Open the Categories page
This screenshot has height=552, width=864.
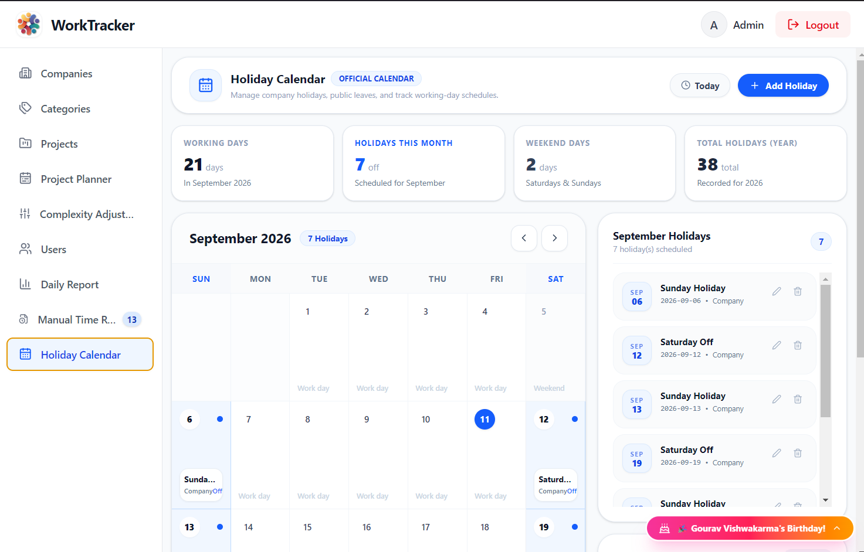[x=80, y=108]
